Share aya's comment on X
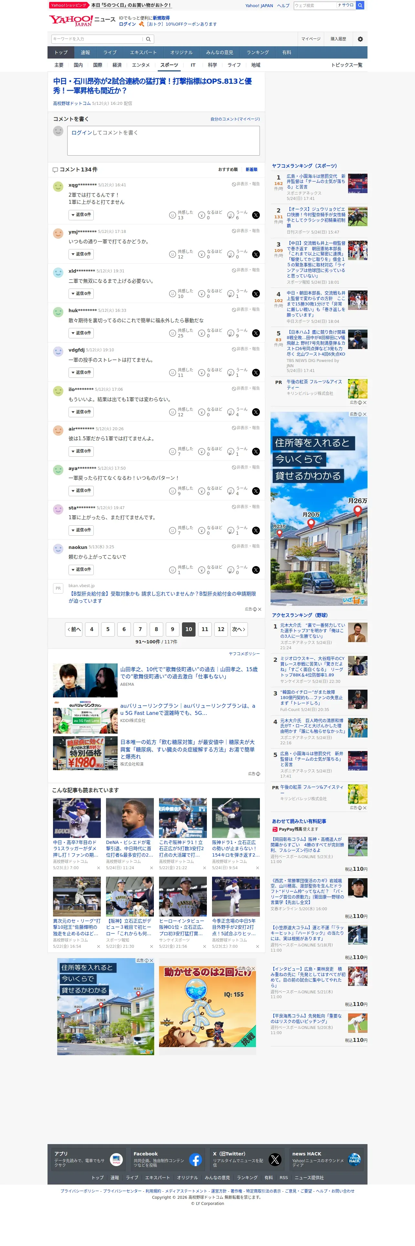The height and width of the screenshot is (1246, 415). click(x=256, y=491)
